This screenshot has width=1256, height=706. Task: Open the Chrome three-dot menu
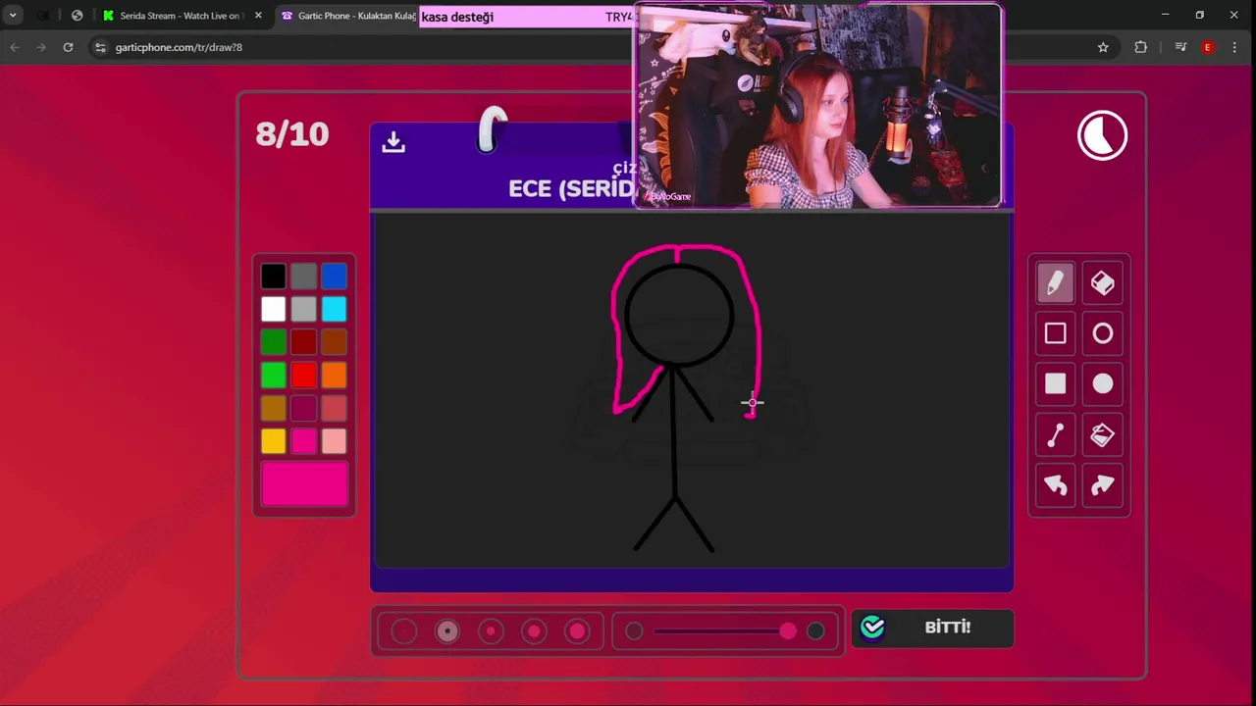click(1234, 47)
